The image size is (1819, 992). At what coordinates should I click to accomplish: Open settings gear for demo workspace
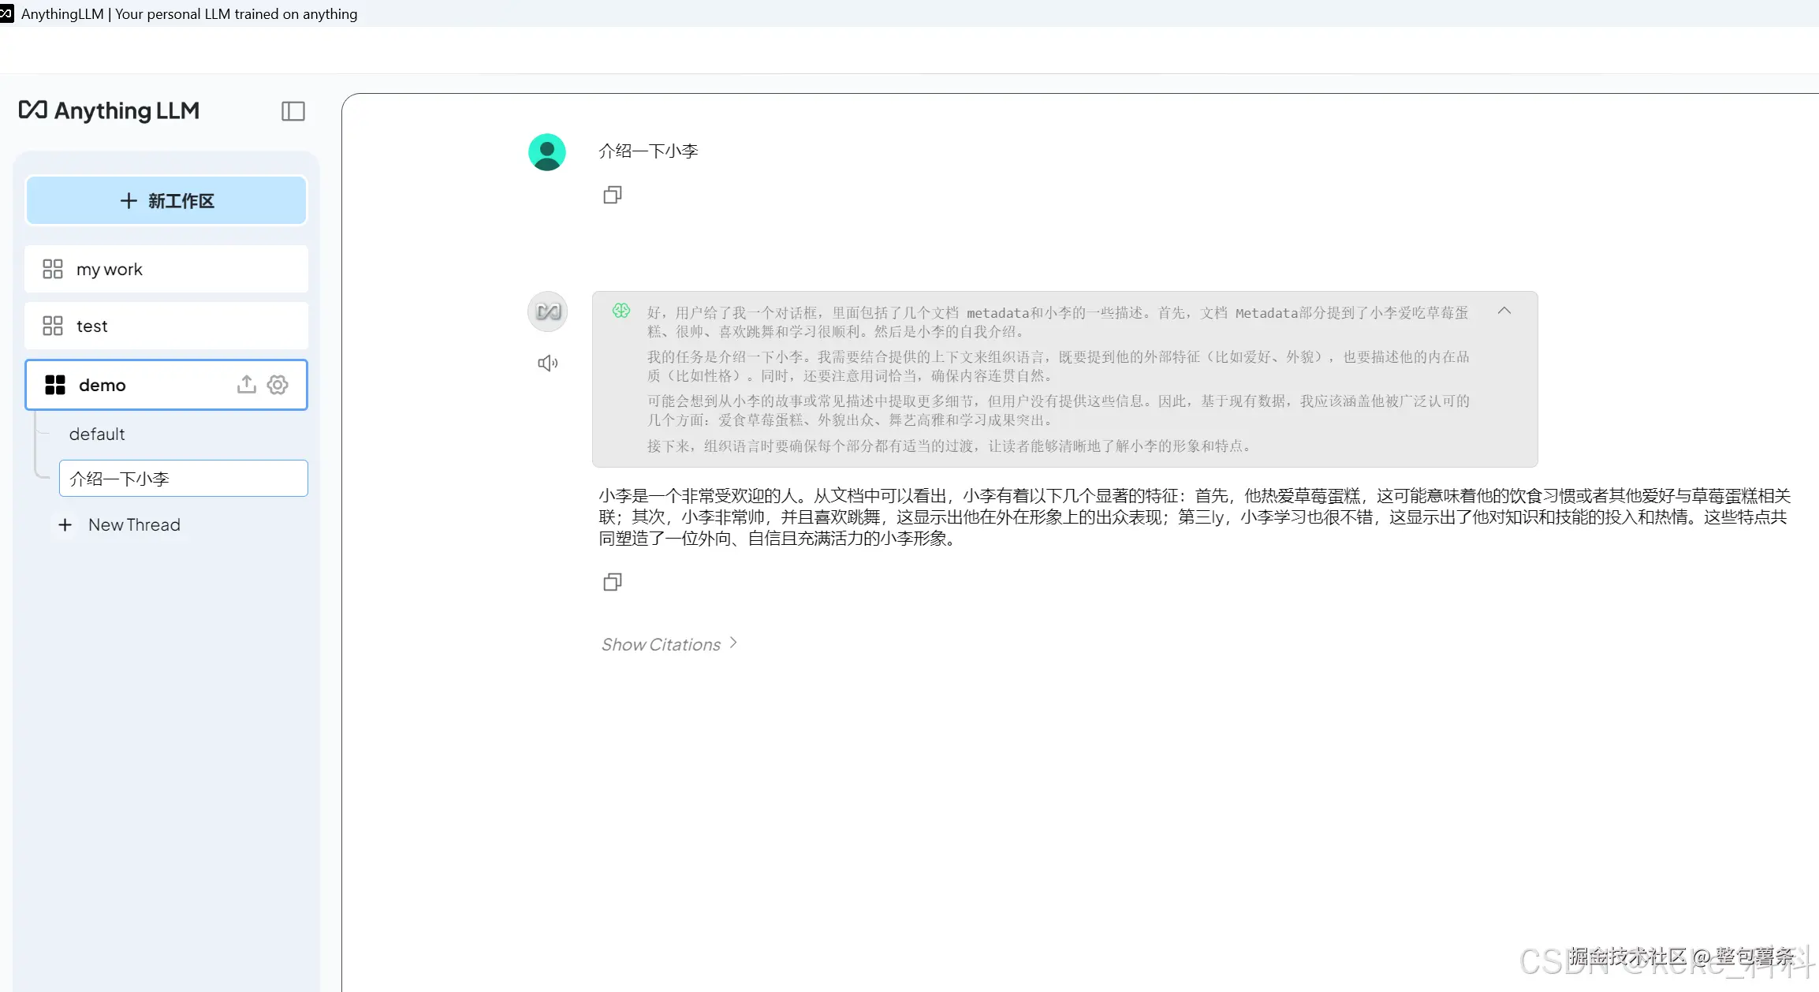coord(278,385)
